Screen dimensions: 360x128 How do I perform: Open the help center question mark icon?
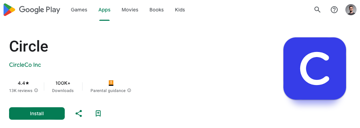tap(334, 10)
